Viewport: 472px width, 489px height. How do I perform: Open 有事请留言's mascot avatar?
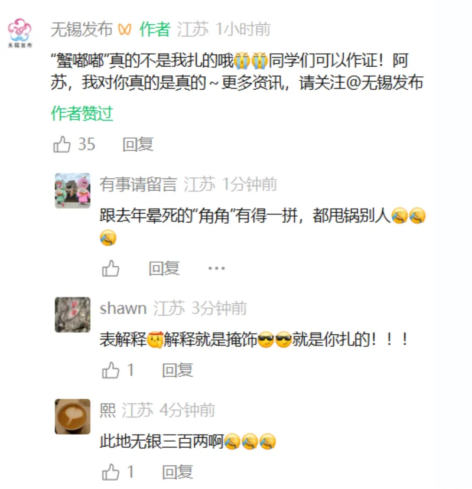[73, 191]
